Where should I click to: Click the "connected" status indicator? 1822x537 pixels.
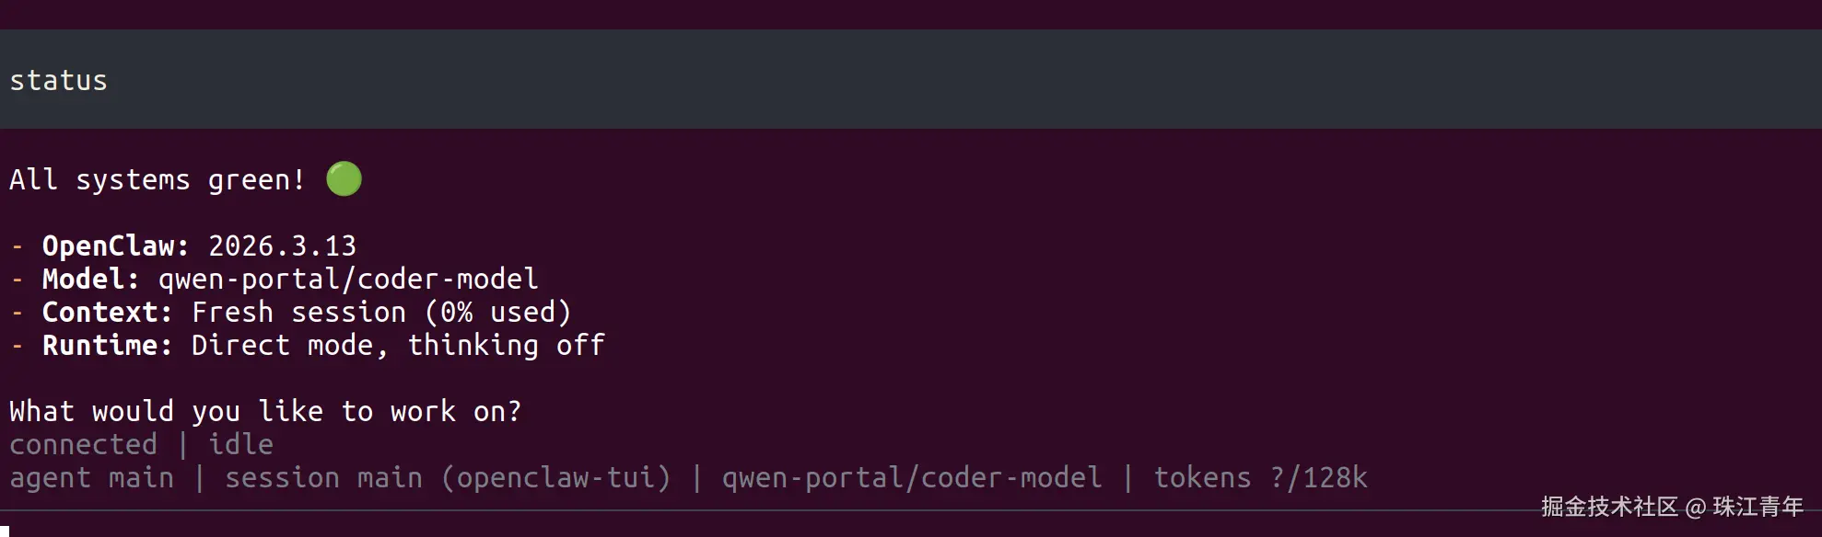pyautogui.click(x=83, y=445)
